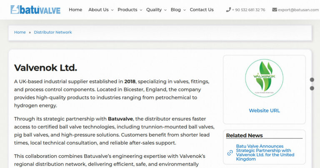Go to the Contact Us page
The image size is (320, 168).
tap(202, 10)
